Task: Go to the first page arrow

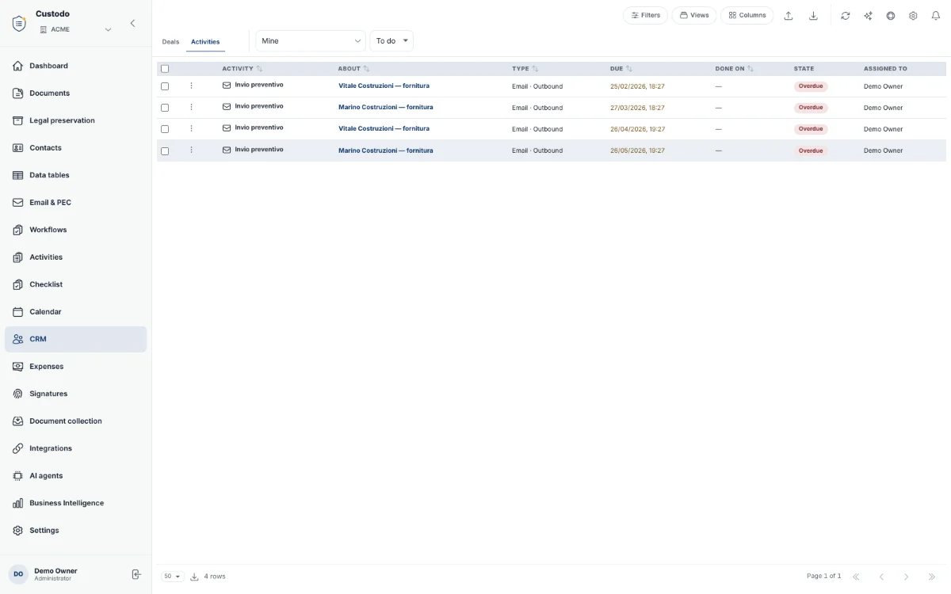Action: (856, 577)
